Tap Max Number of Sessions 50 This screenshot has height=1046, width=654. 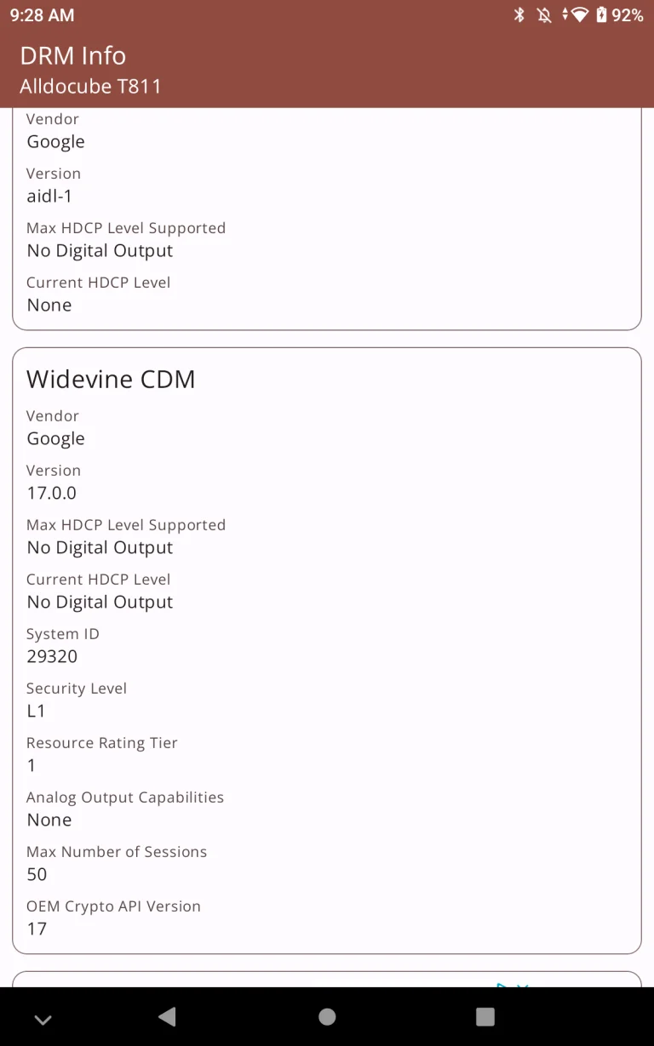point(37,874)
